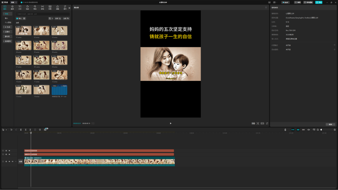This screenshot has height=190, width=338.
Task: Expand more tabs with double-chevron arrow
Action: click(x=69, y=8)
